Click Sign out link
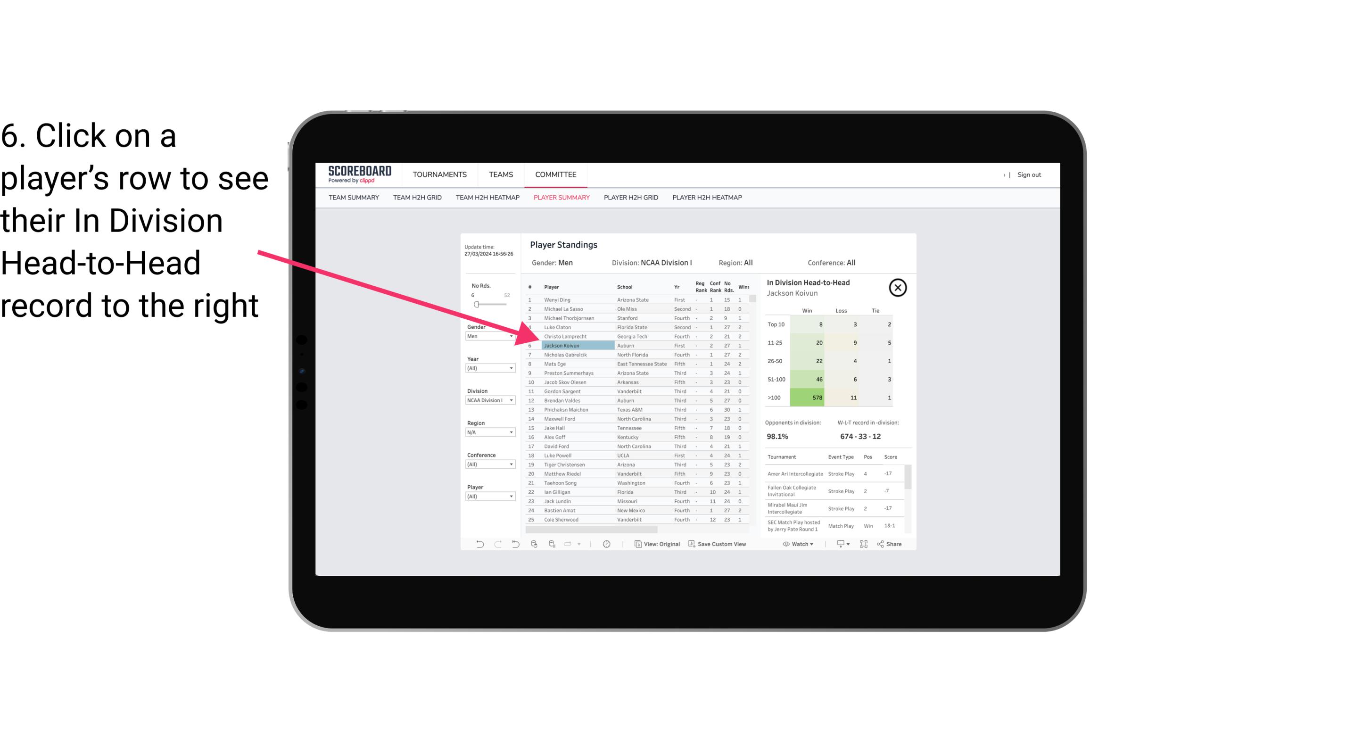 pos(1027,174)
